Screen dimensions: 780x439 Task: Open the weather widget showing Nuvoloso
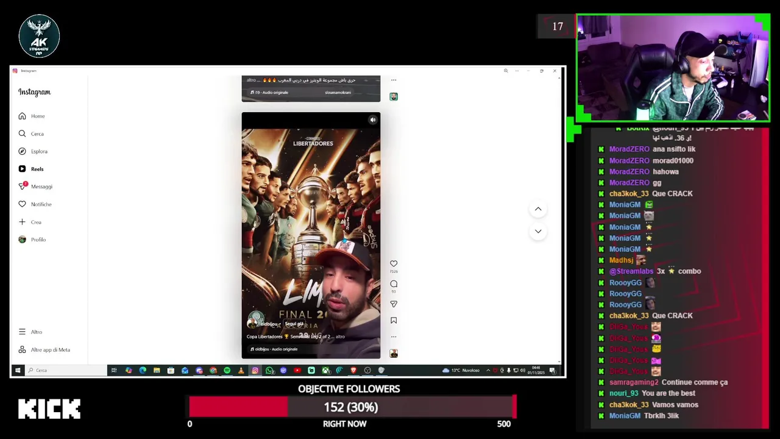coord(461,370)
